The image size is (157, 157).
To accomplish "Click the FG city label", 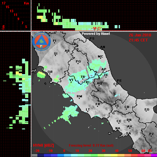I will pyautogui.click(x=147, y=110).
